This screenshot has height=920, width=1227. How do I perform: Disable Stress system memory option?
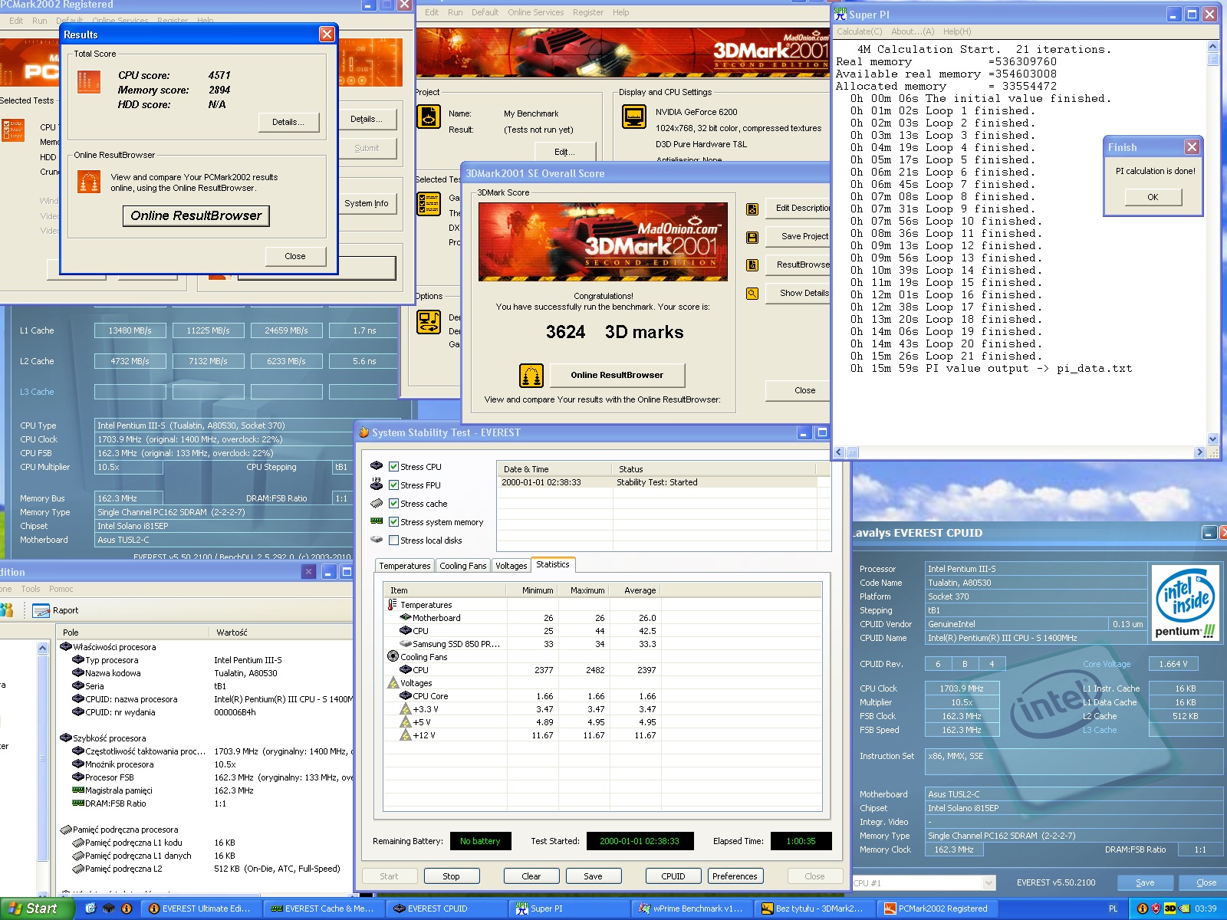point(393,522)
